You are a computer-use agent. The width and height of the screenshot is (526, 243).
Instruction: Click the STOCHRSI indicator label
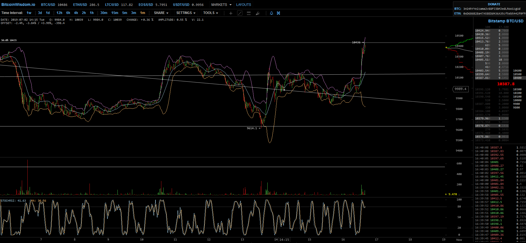click(13, 201)
